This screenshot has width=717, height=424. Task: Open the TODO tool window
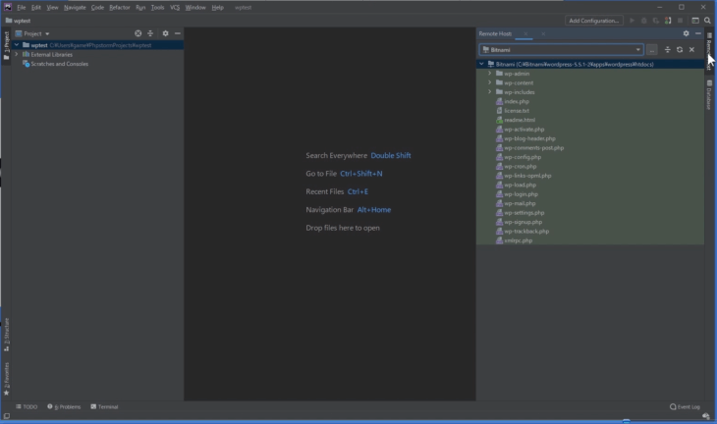tap(27, 406)
